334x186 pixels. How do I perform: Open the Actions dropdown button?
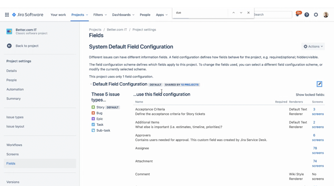(313, 46)
